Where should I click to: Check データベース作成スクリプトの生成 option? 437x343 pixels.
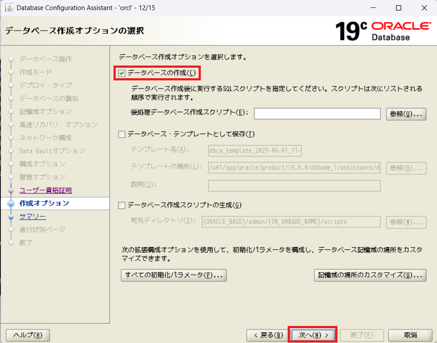pos(122,205)
